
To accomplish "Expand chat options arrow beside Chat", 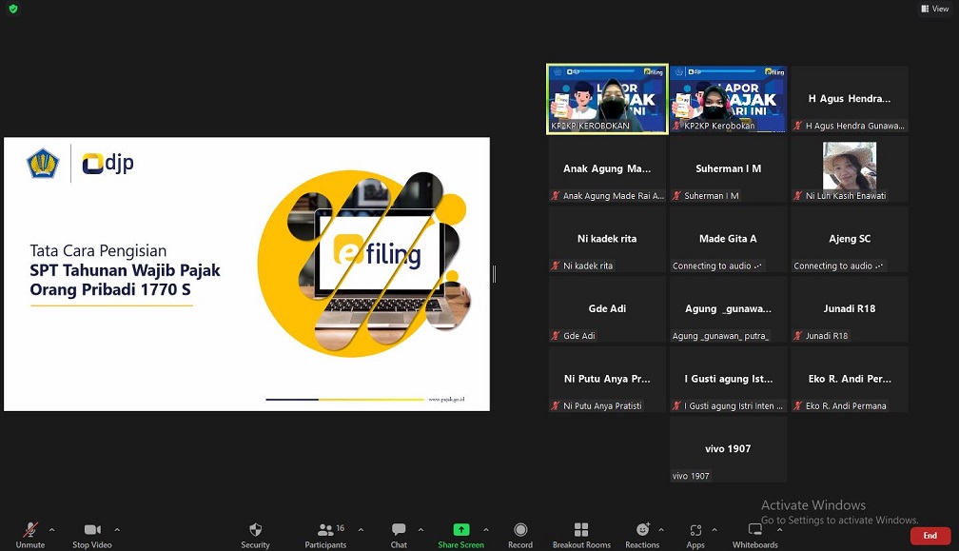I will tap(421, 530).
